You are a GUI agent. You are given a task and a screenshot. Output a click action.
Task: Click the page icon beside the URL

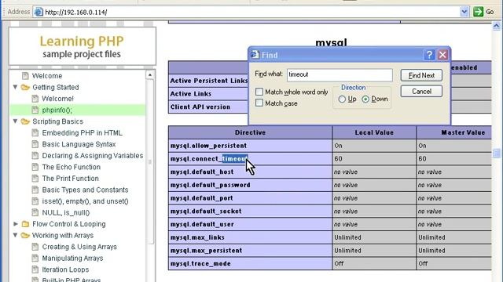click(x=39, y=13)
